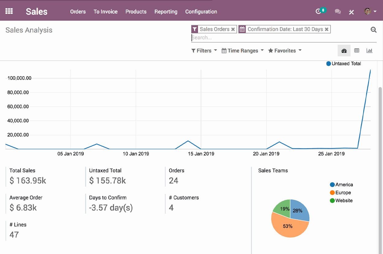Open the apps grid menu icon

[9, 11]
